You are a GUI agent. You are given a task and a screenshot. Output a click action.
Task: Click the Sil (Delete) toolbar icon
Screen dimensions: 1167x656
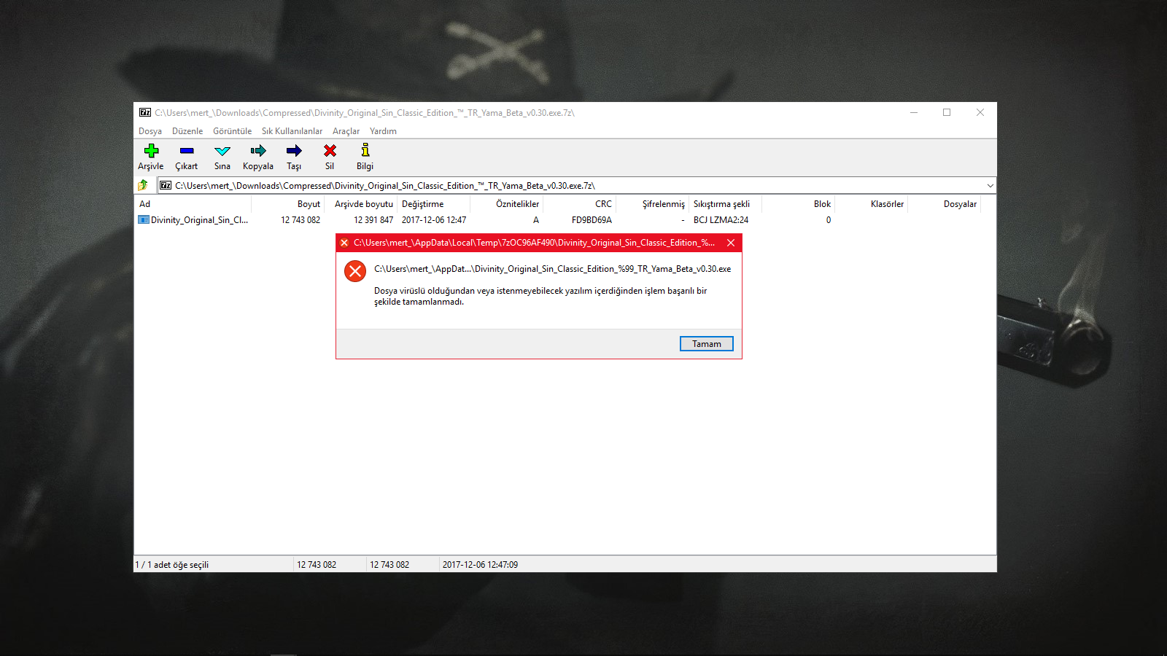[330, 151]
